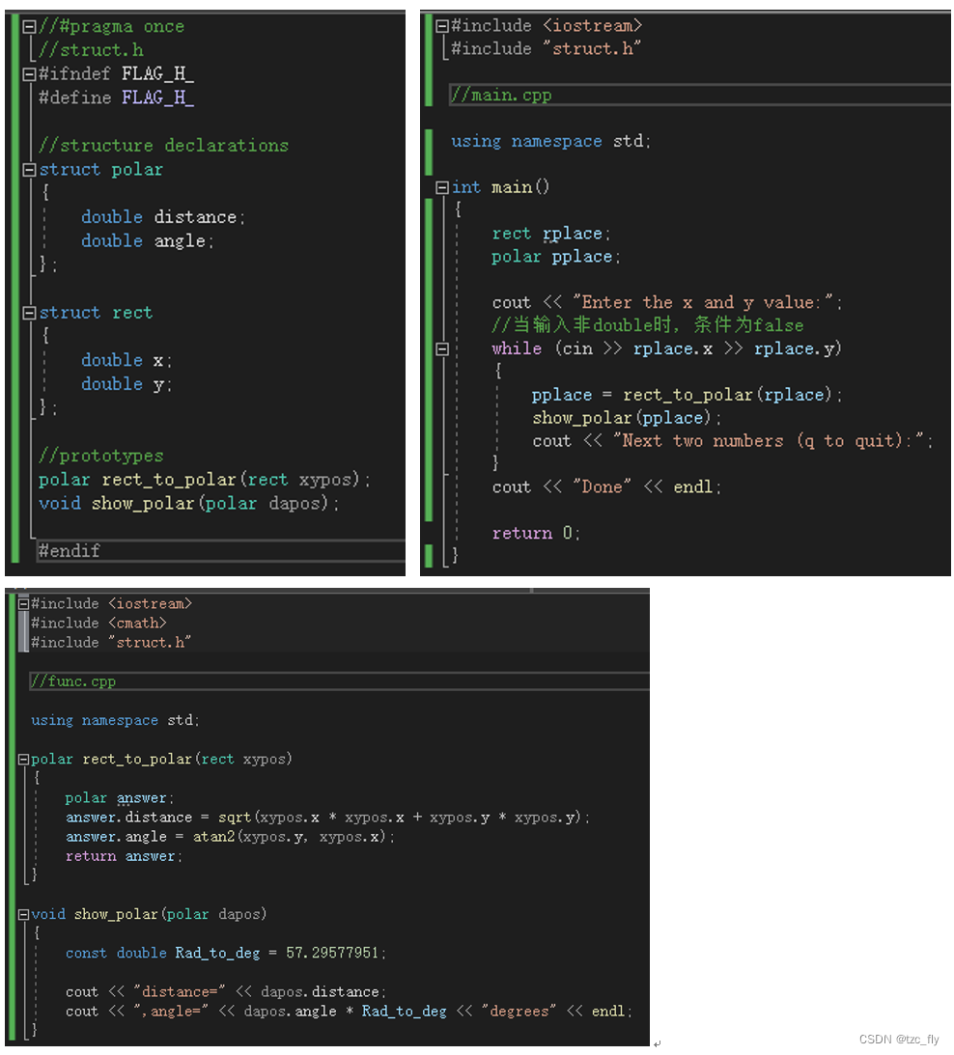Click the 'polar pplace;' declaration
Screen dimensions: 954x1055
click(x=556, y=257)
